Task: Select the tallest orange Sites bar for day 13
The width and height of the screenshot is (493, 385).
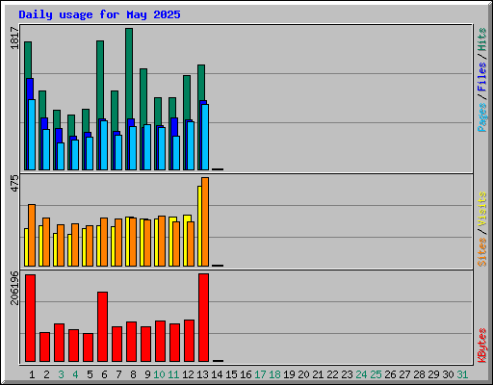Action: [205, 221]
